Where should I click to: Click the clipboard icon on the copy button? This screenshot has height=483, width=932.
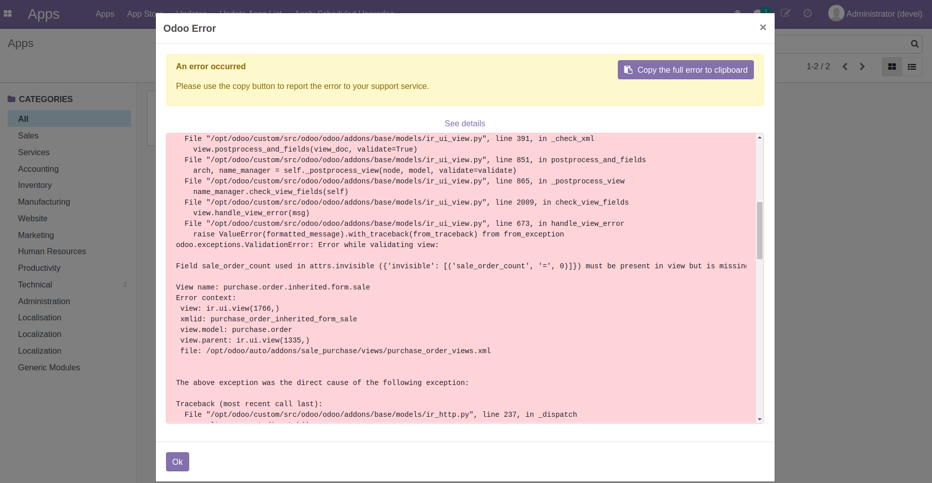coord(629,70)
